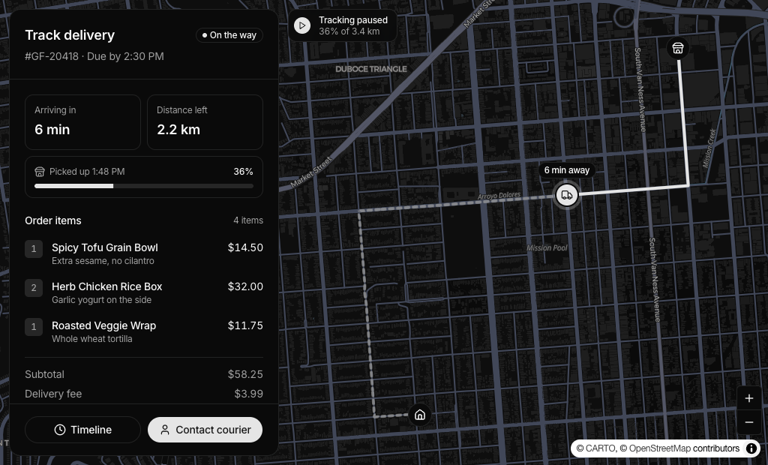768x465 pixels.
Task: Click the Order items section heading
Action: 53,220
